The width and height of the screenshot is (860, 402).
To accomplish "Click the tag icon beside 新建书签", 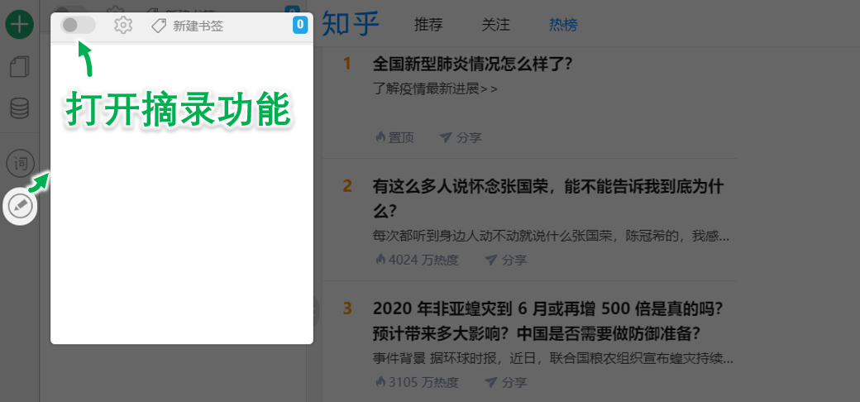I will [159, 26].
